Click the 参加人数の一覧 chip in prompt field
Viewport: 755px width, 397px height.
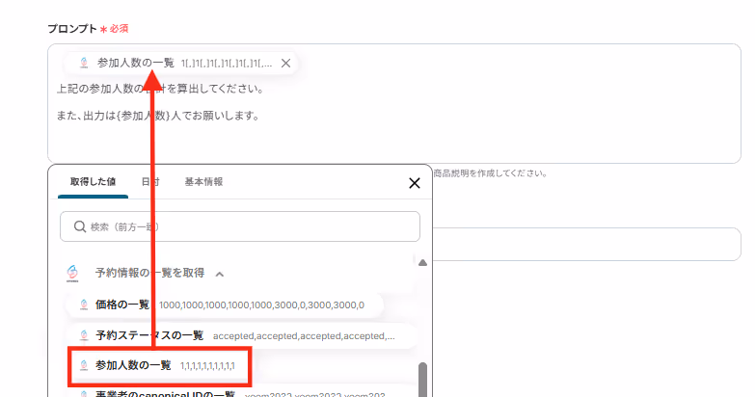180,63
